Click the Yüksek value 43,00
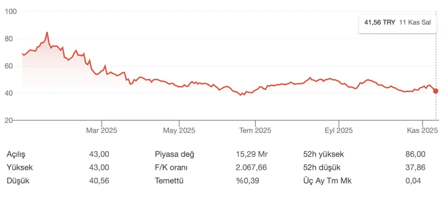Image resolution: width=443 pixels, height=198 pixels. [99, 168]
